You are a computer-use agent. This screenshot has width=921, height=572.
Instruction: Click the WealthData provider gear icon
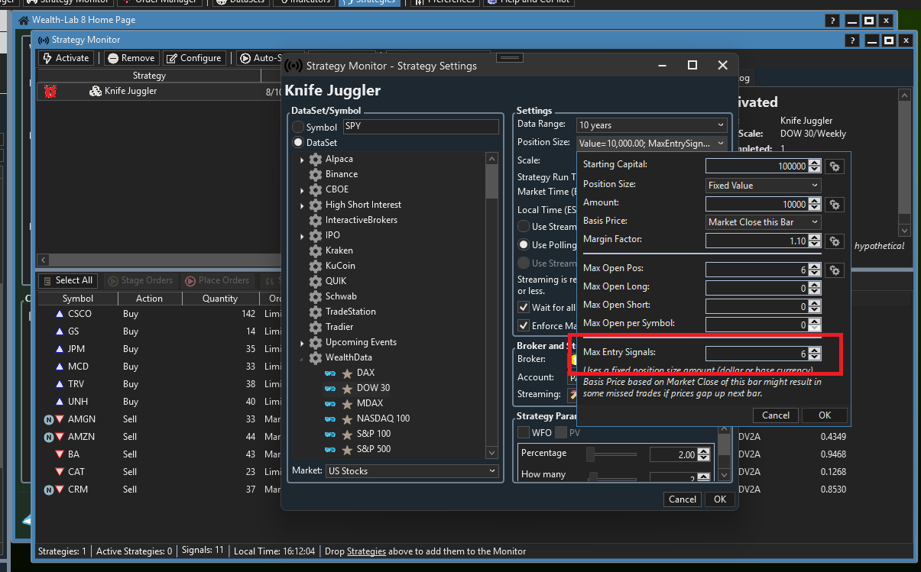point(315,357)
